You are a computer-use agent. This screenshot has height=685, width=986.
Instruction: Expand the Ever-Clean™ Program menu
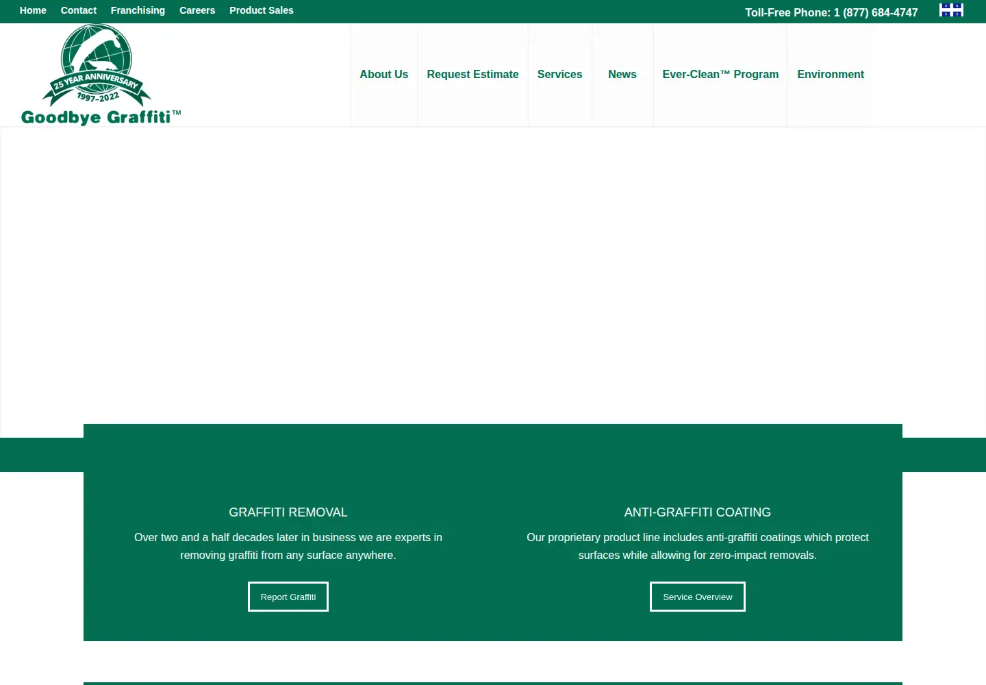click(720, 75)
